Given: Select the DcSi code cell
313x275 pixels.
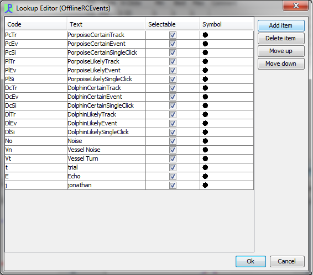Looking at the screenshot, I should click(36, 105).
